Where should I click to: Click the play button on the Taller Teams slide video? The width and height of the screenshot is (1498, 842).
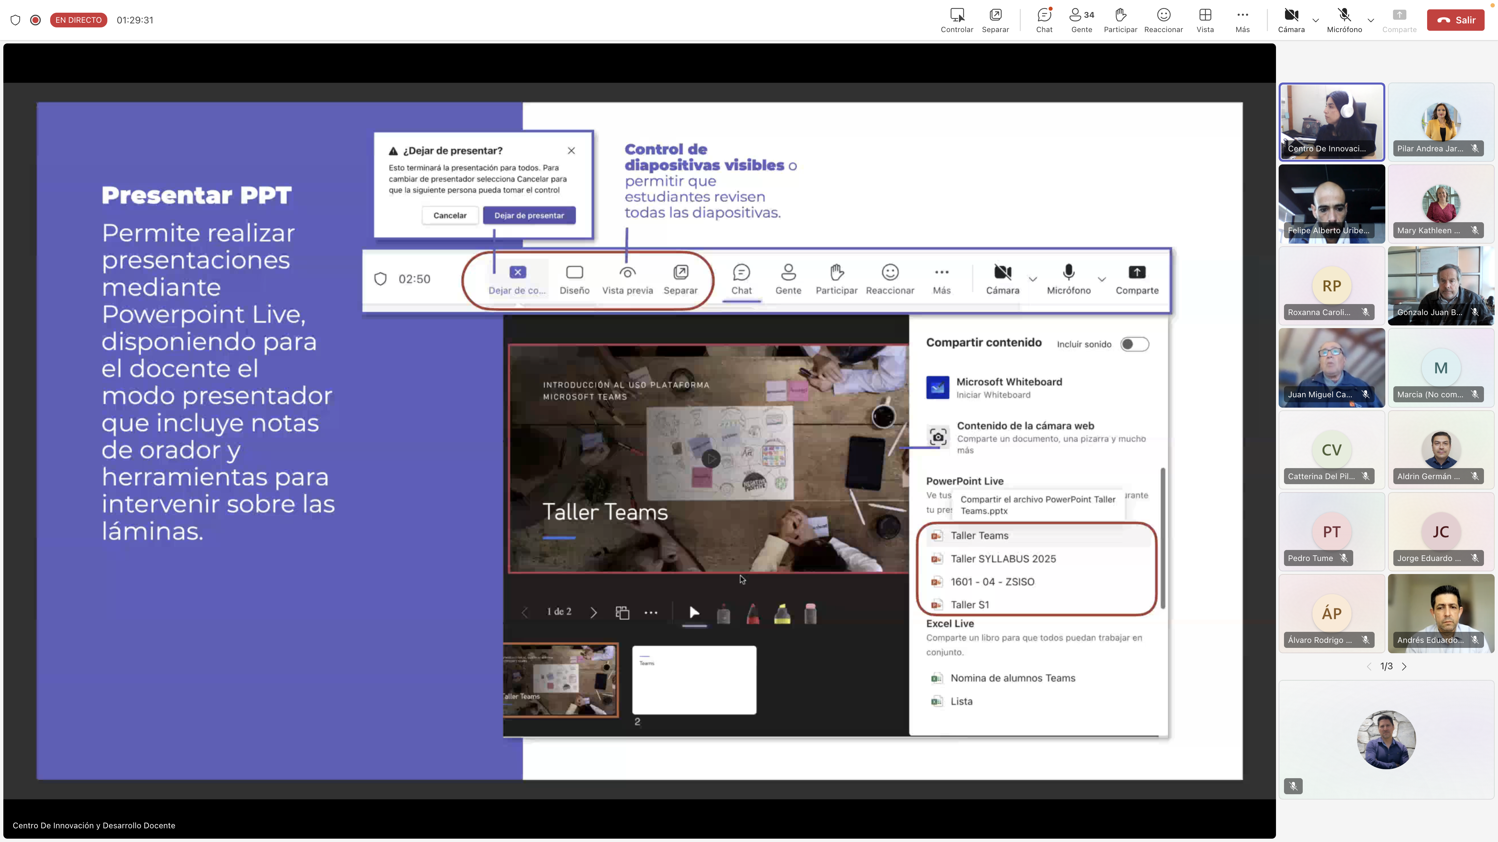pyautogui.click(x=711, y=458)
